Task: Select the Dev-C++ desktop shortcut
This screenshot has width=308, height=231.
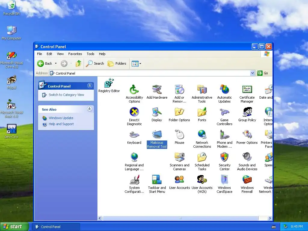Action: (12, 131)
